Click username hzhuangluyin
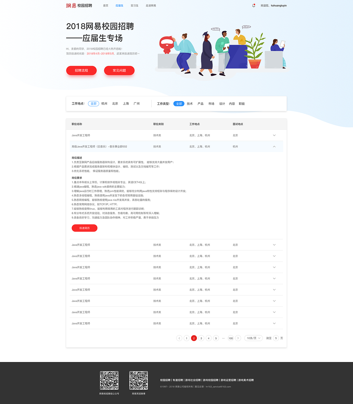This screenshot has height=404, width=353. point(279,6)
